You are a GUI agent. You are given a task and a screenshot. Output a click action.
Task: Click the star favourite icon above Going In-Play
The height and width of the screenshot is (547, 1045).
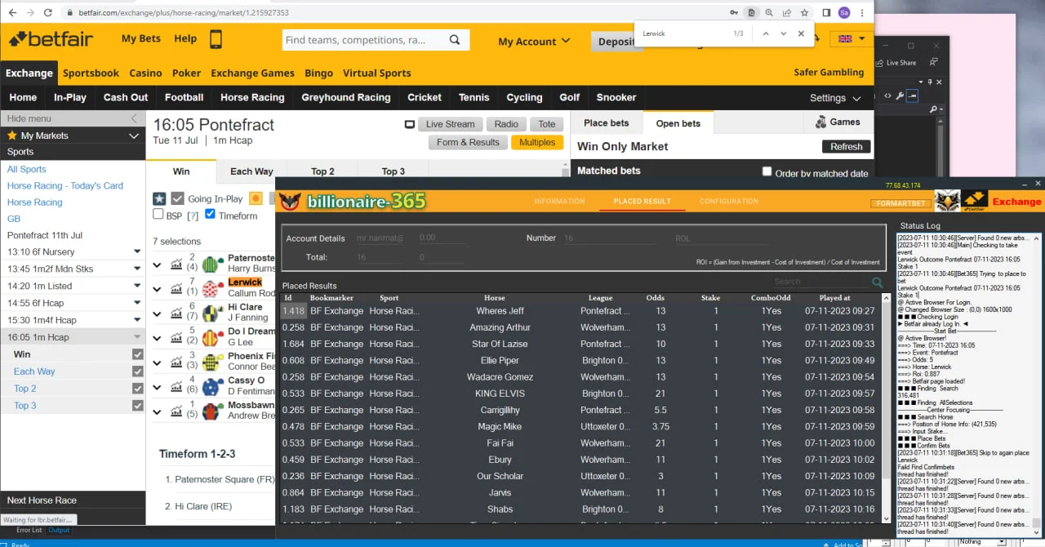(159, 198)
